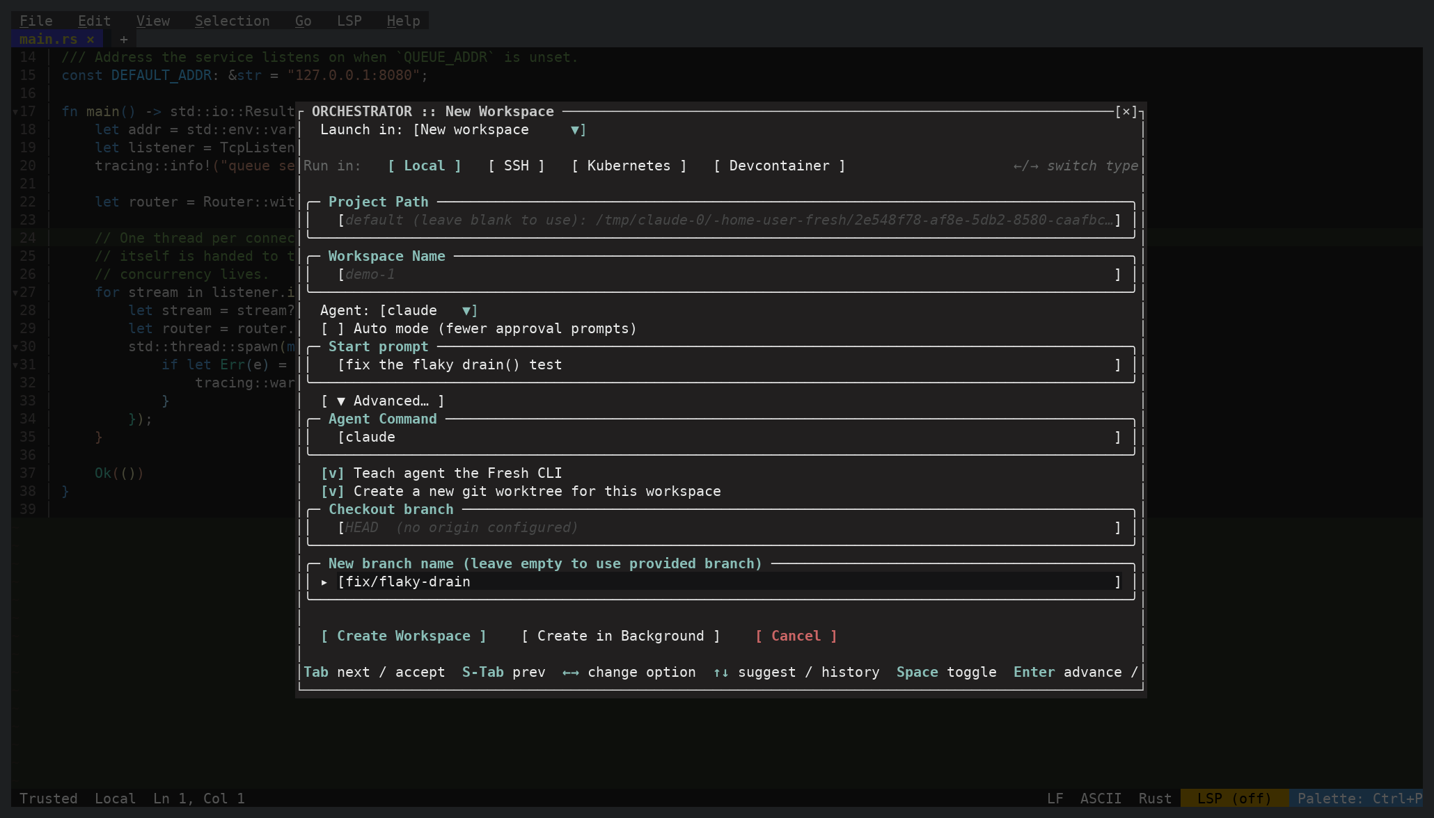Select Devcontainer run type
The image size is (1434, 818).
click(x=780, y=166)
